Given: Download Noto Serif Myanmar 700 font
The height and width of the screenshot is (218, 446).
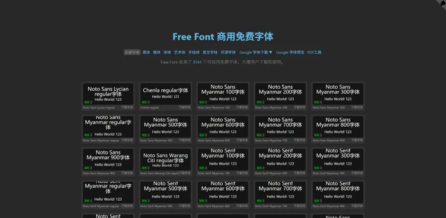Looking at the screenshot, I should coord(299,206).
